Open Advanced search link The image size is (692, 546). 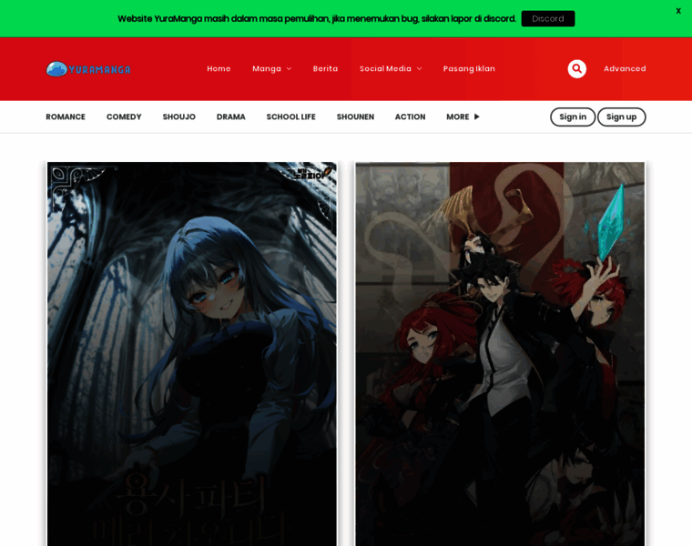click(625, 69)
